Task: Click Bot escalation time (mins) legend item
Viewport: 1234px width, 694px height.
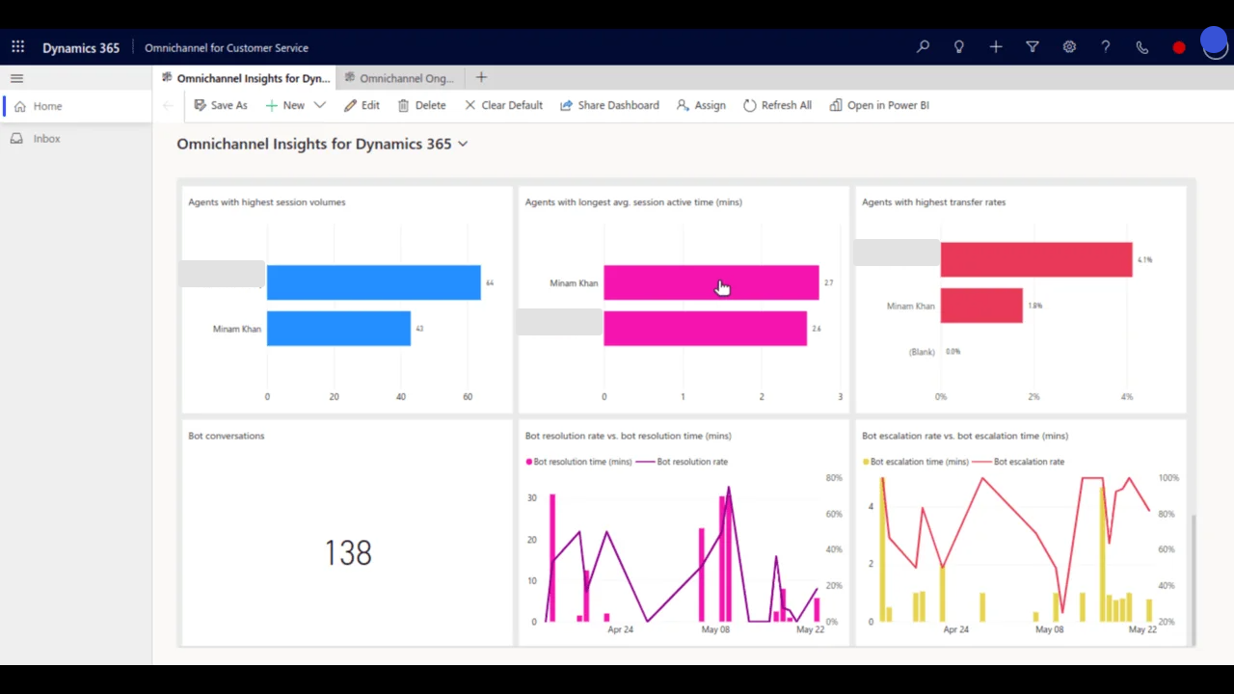Action: coord(916,462)
